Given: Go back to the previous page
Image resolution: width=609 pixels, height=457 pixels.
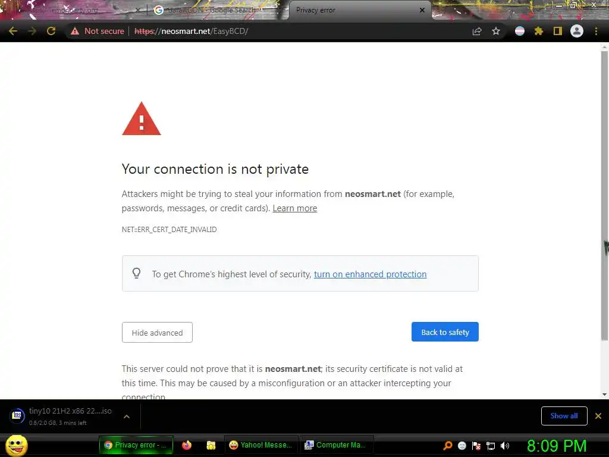Looking at the screenshot, I should pos(13,31).
